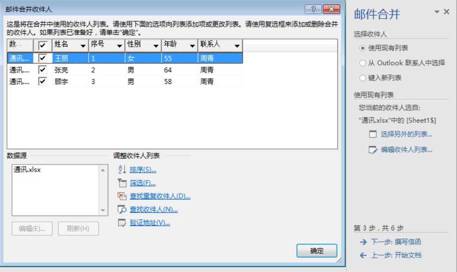The width and height of the screenshot is (457, 272).
Task: Click the filter funnel icon
Action: tap(122, 183)
